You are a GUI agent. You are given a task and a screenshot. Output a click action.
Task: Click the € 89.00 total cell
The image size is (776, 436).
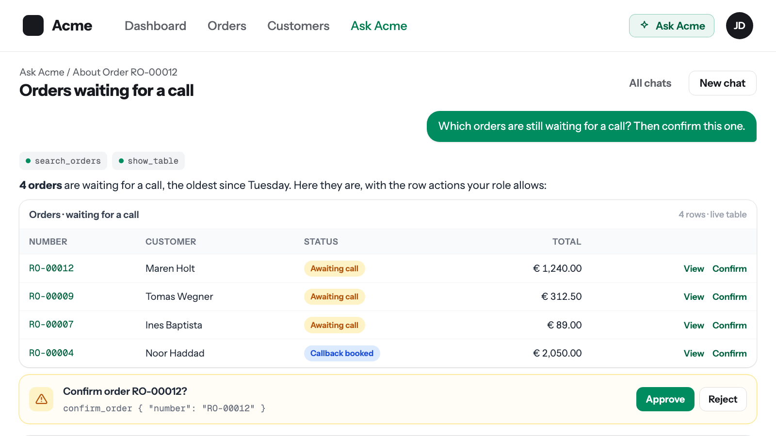[x=564, y=325]
